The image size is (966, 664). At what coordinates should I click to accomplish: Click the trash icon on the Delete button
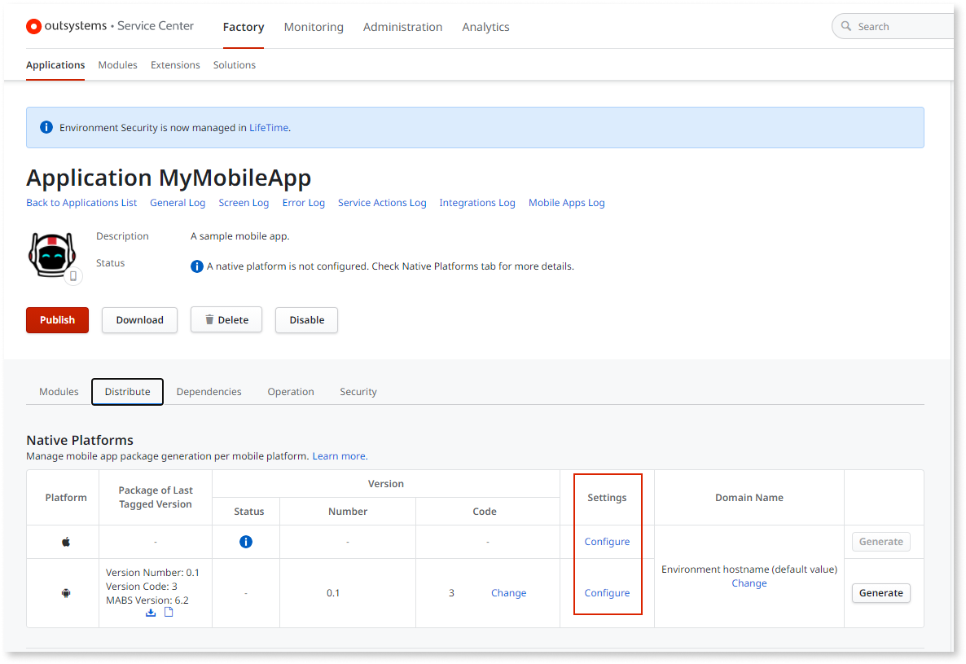209,319
